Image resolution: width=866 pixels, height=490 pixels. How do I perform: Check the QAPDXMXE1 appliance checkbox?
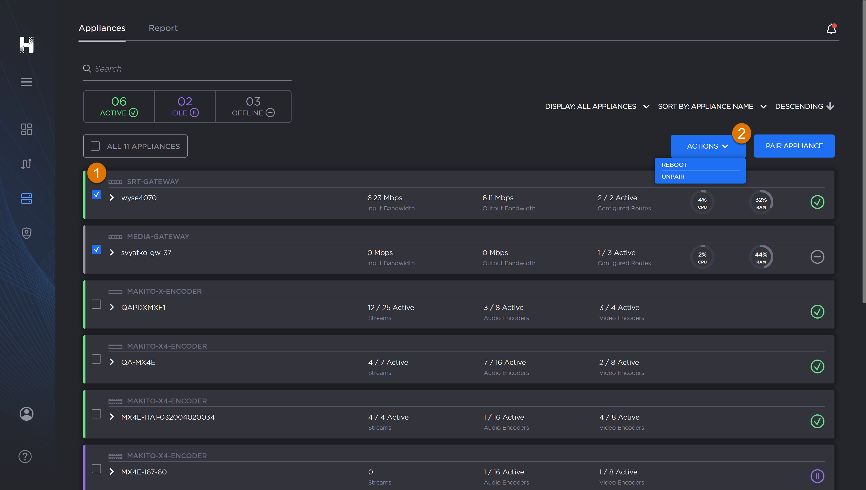pyautogui.click(x=96, y=304)
